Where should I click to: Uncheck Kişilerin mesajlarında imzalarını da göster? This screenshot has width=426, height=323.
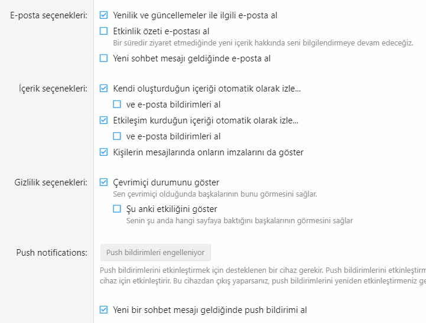pos(104,152)
